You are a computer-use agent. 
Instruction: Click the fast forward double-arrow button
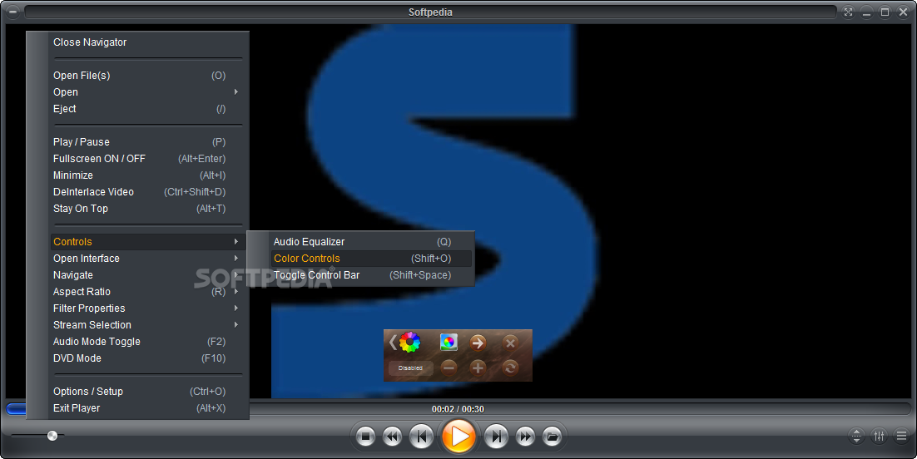click(x=525, y=437)
